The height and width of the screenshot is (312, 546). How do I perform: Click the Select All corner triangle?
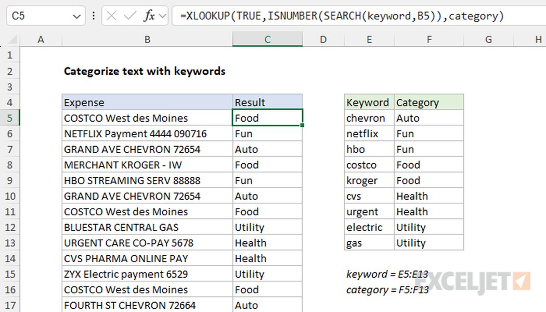(x=13, y=40)
